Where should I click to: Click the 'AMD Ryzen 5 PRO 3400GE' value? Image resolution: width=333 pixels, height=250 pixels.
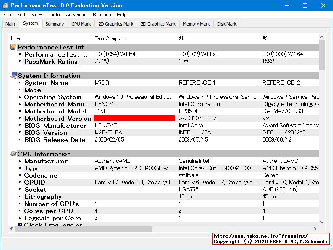133,168
